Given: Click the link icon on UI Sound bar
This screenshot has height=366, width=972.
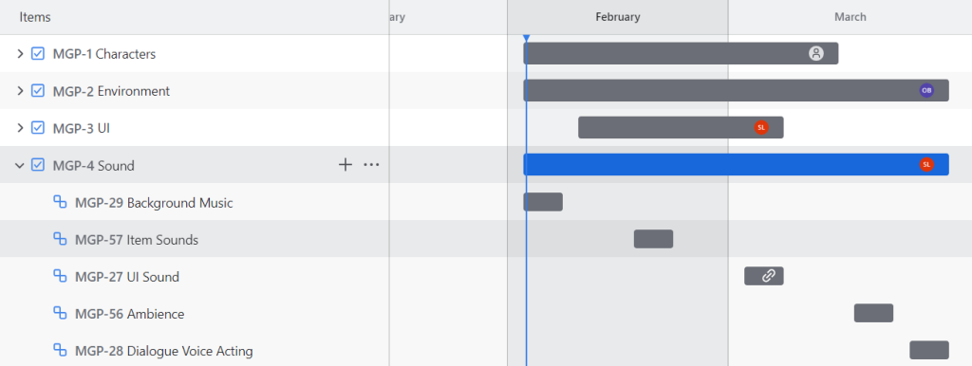Looking at the screenshot, I should pyautogui.click(x=768, y=276).
